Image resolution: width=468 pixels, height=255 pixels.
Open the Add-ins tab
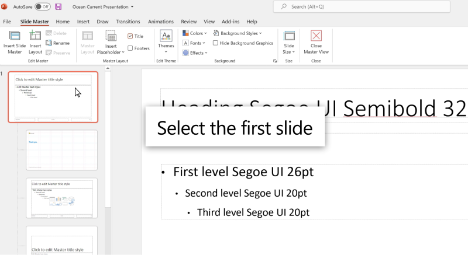(x=230, y=22)
